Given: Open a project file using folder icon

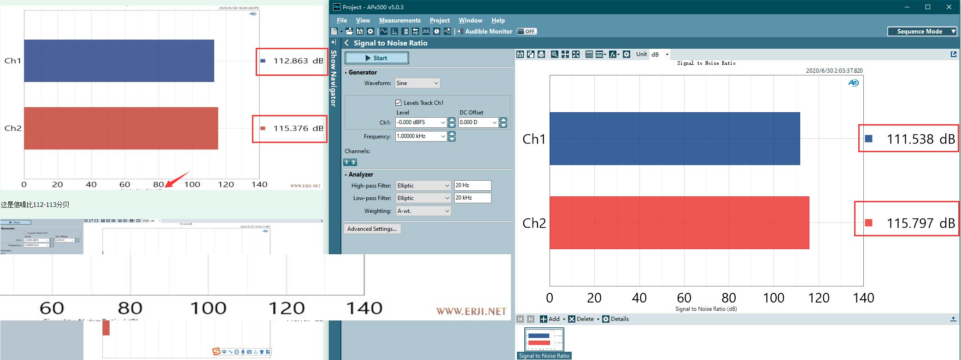Looking at the screenshot, I should tap(349, 31).
